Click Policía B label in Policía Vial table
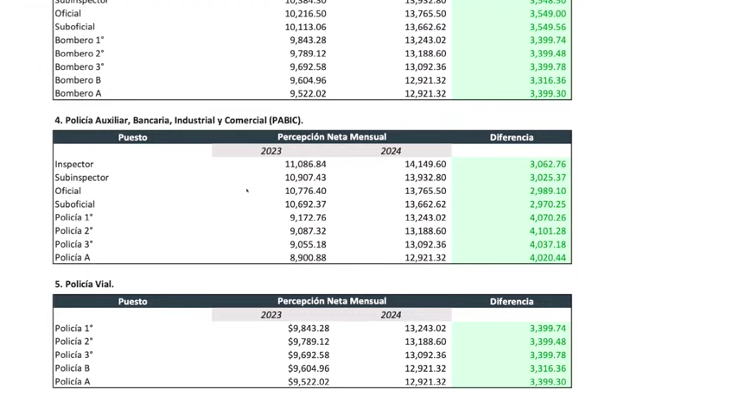Image resolution: width=732 pixels, height=402 pixels. 72,368
